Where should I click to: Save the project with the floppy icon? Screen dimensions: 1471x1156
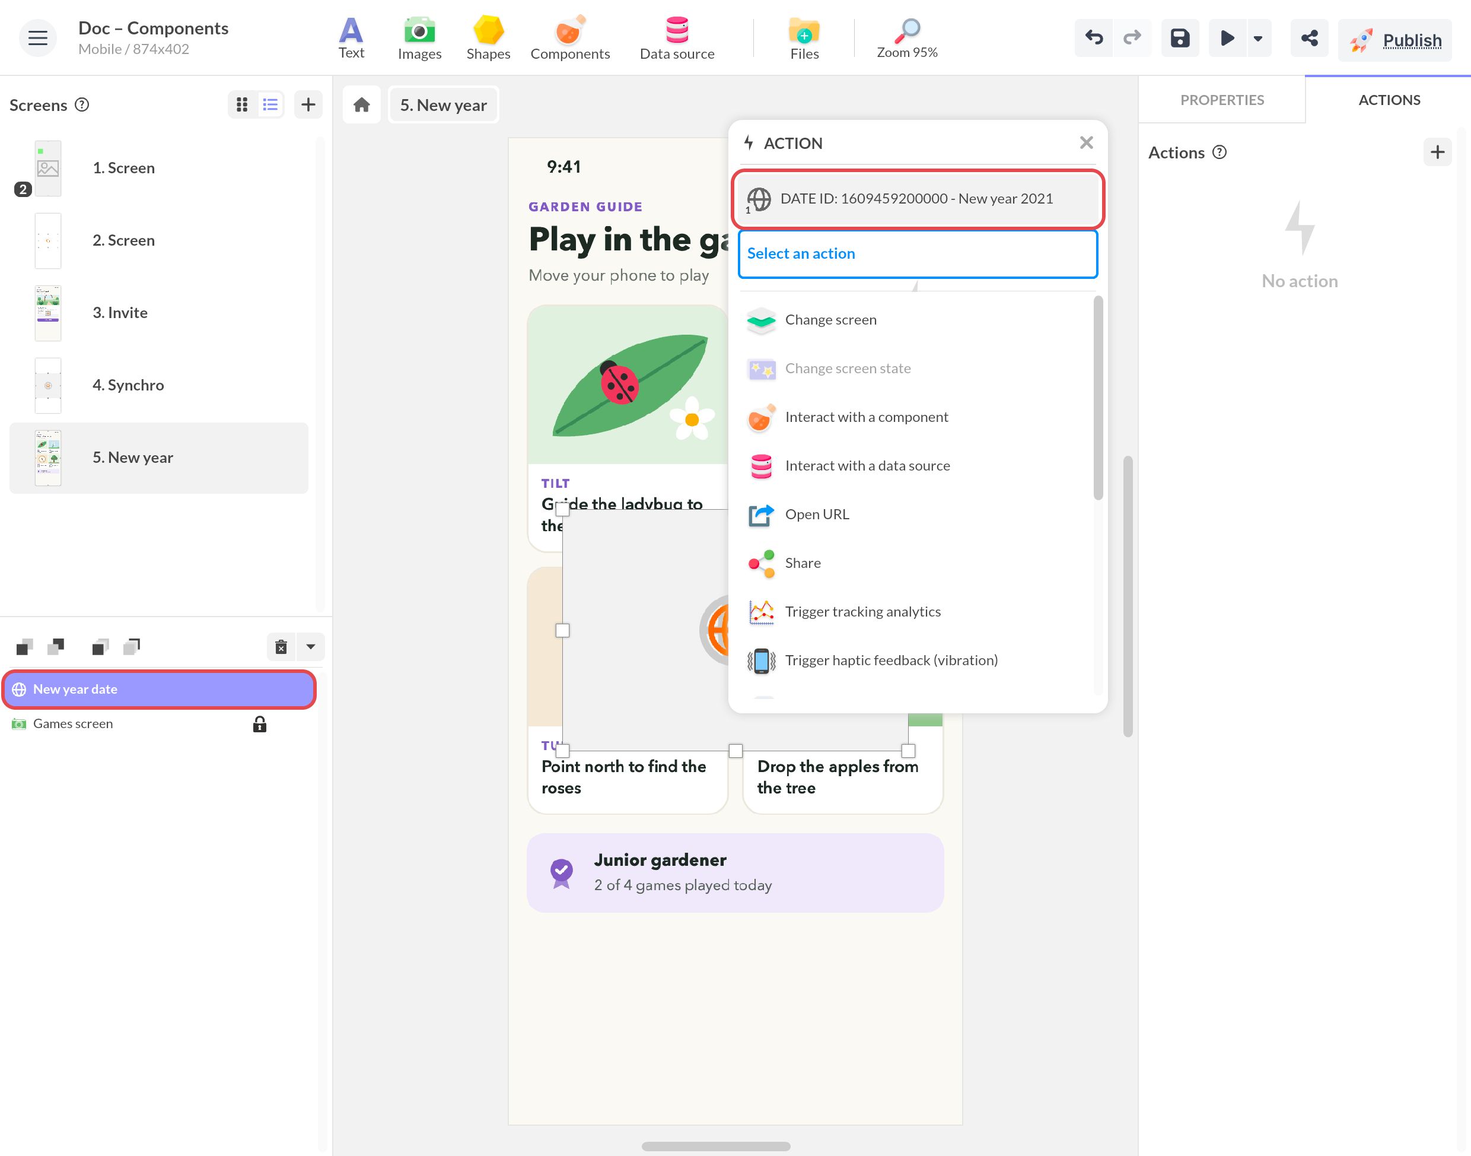[1180, 38]
